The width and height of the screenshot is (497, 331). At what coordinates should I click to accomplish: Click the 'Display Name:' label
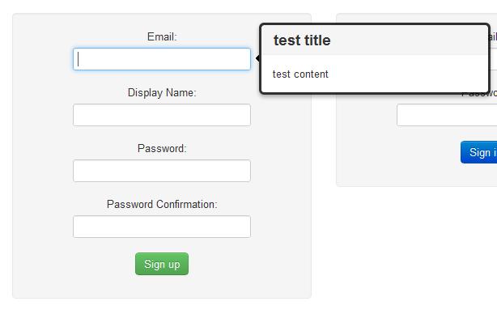(x=162, y=92)
